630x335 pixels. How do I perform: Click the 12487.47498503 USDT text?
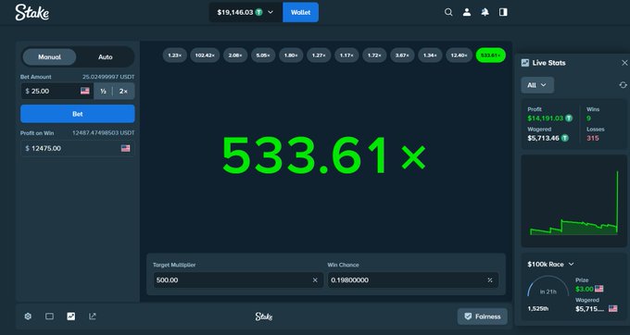pos(104,132)
